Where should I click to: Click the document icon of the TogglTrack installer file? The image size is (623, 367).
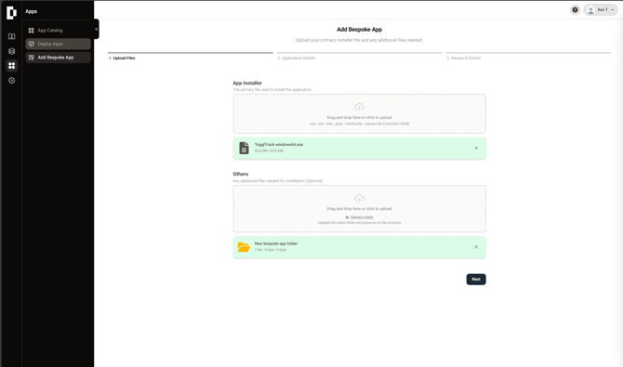point(244,148)
